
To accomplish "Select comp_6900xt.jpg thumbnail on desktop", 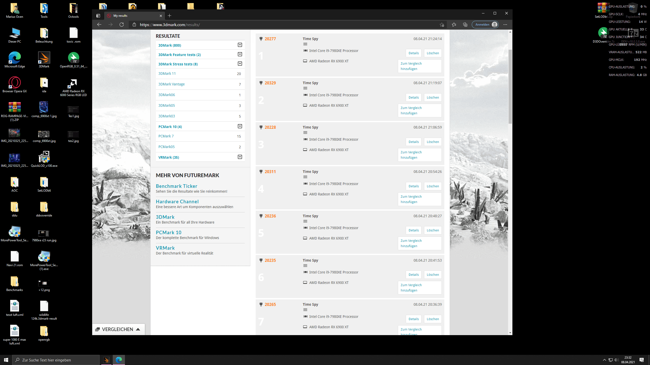I will click(44, 134).
